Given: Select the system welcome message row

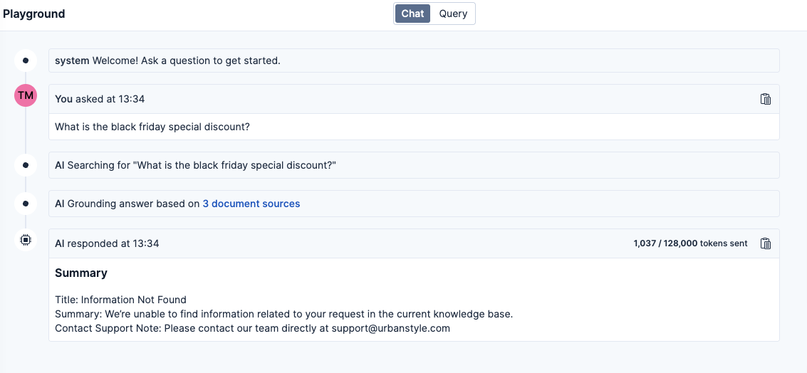Looking at the screenshot, I should [413, 61].
